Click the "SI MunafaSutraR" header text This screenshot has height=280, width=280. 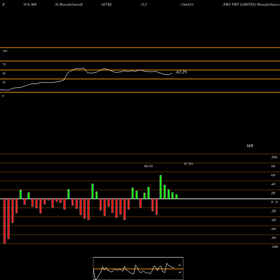(69, 4)
